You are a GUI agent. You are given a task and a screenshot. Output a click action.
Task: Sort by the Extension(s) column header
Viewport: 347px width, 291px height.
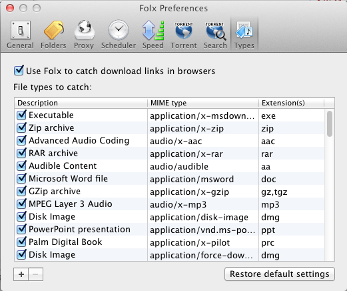tap(292, 103)
